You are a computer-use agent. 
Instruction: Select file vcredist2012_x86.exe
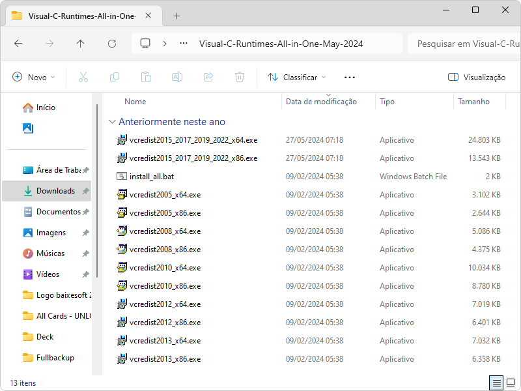(x=308, y=323)
